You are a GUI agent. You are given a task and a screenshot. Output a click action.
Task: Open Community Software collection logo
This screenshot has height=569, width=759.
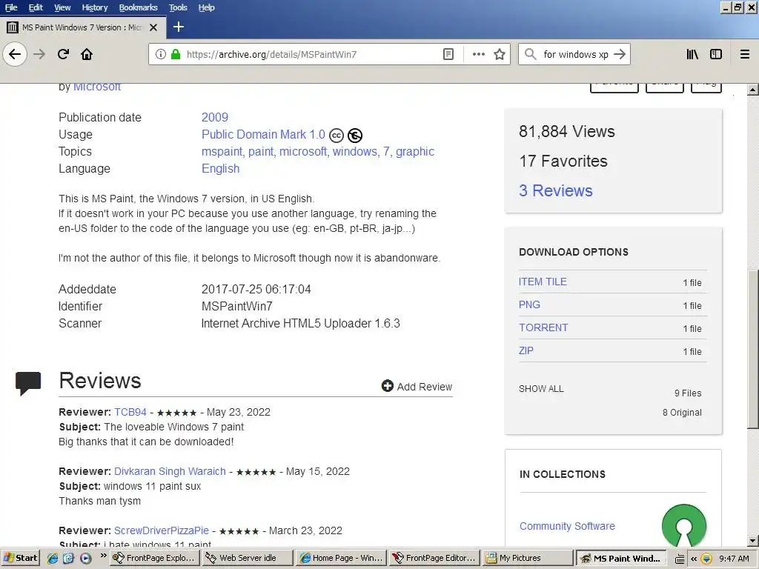pos(684,525)
